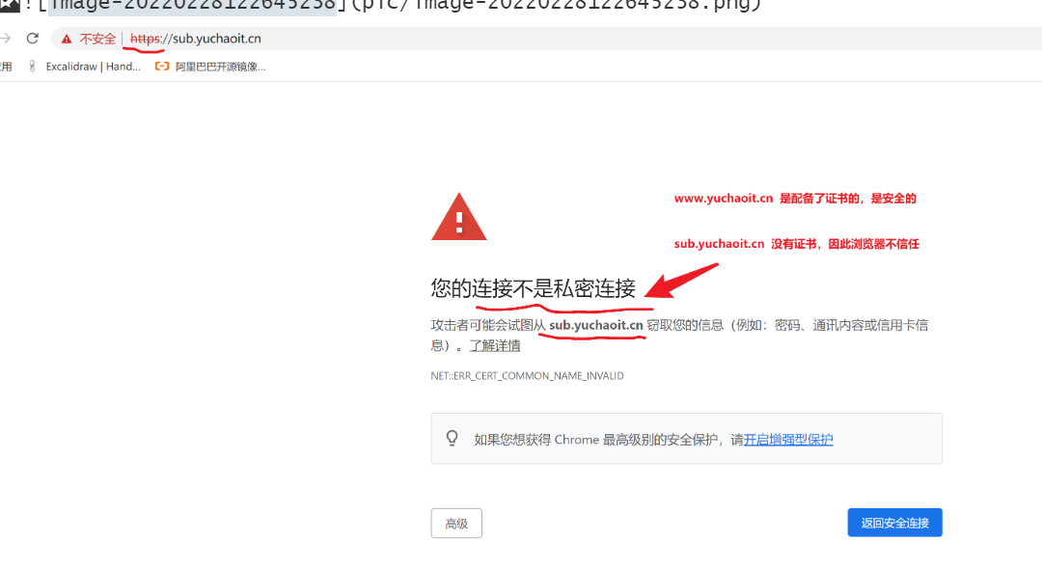Click the bold sub.yuchaoit.cn text in warning
This screenshot has height=568, width=1042.
point(596,325)
